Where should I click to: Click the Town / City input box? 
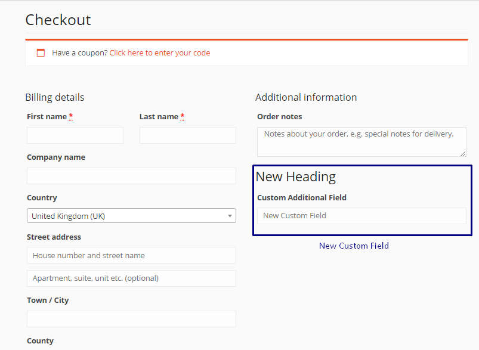[131, 319]
